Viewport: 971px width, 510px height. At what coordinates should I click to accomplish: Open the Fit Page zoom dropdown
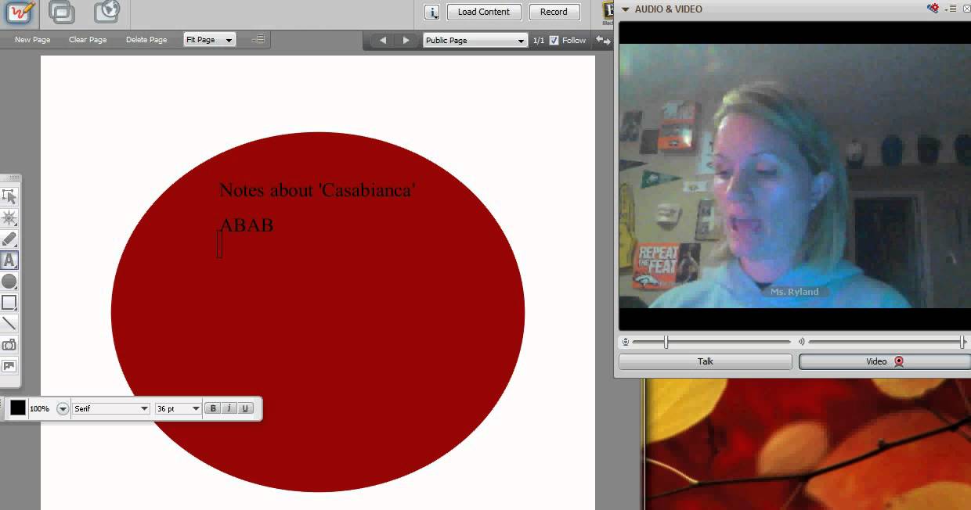[x=210, y=40]
